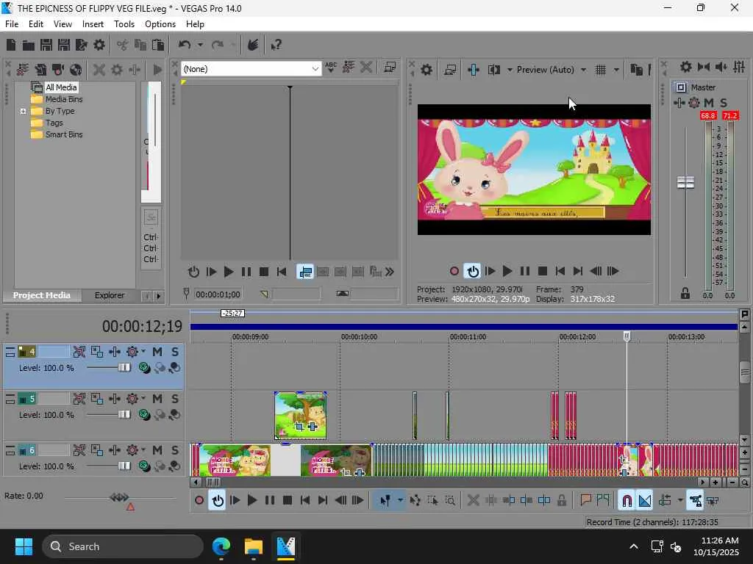Click the New project icon
753x564 pixels.
(10, 45)
